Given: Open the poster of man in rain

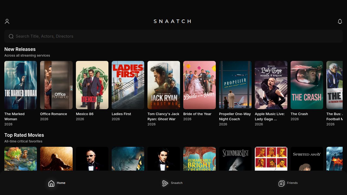Looking at the screenshot, I should [56, 159].
